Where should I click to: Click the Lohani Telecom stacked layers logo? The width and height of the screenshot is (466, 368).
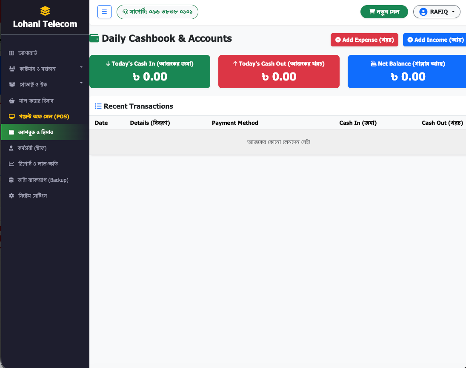point(45,11)
